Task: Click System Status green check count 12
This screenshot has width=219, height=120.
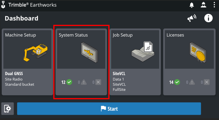Action: (67, 82)
